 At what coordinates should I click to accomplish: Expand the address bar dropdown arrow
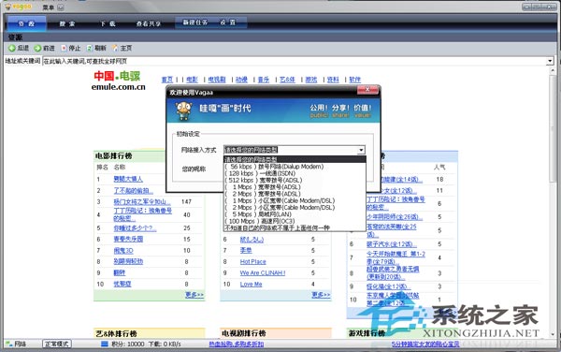pyautogui.click(x=550, y=61)
